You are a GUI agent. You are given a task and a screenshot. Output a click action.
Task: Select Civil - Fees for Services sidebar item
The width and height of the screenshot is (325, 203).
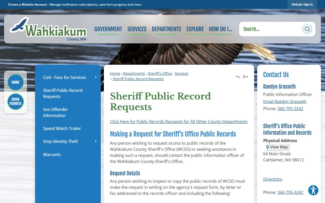pos(64,77)
